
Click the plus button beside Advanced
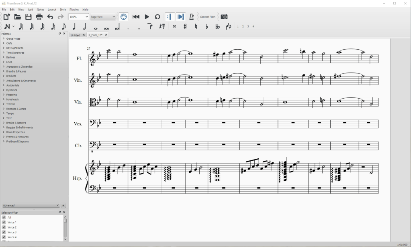[63, 205]
